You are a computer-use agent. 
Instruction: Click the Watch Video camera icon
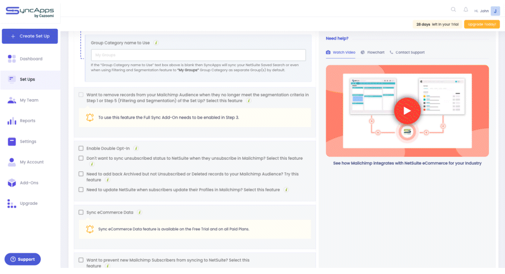pos(328,52)
